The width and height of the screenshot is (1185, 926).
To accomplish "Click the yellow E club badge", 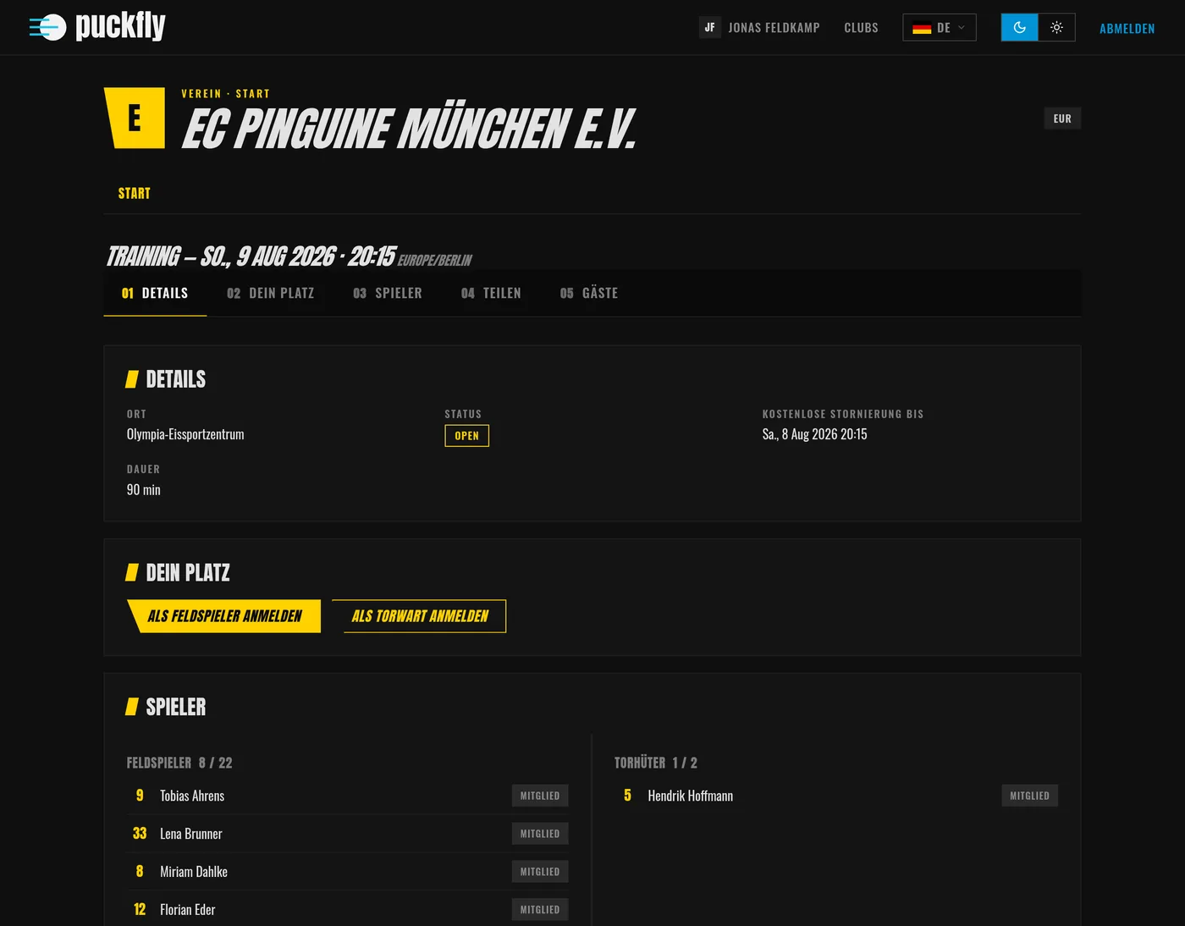I will click(135, 118).
